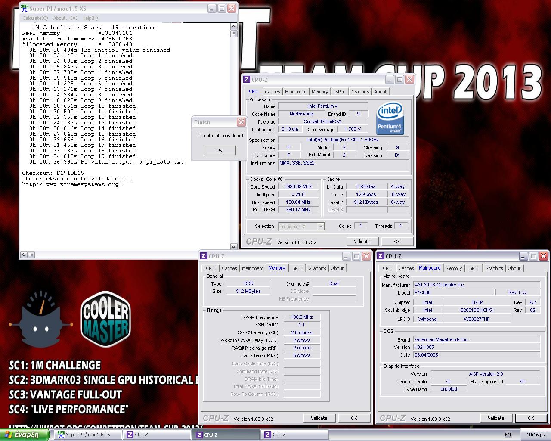Click the Cycle Time value 6 clocks

pos(302,356)
